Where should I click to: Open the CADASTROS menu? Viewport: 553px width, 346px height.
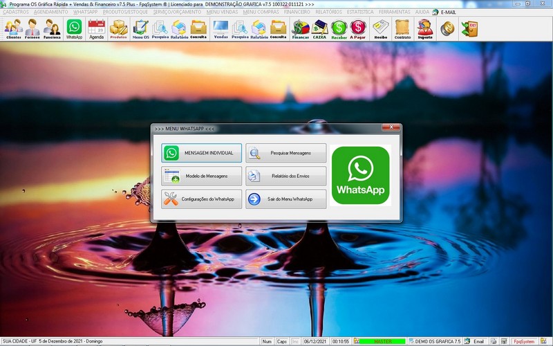tap(15, 12)
